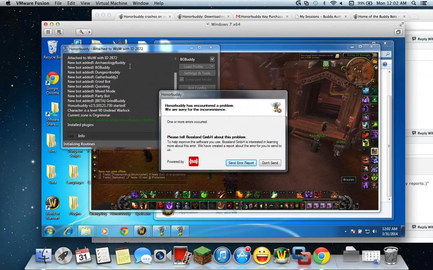Click the "Current zone is Orgrimmar" log line
Screen dimensions: 433x270
[89, 115]
